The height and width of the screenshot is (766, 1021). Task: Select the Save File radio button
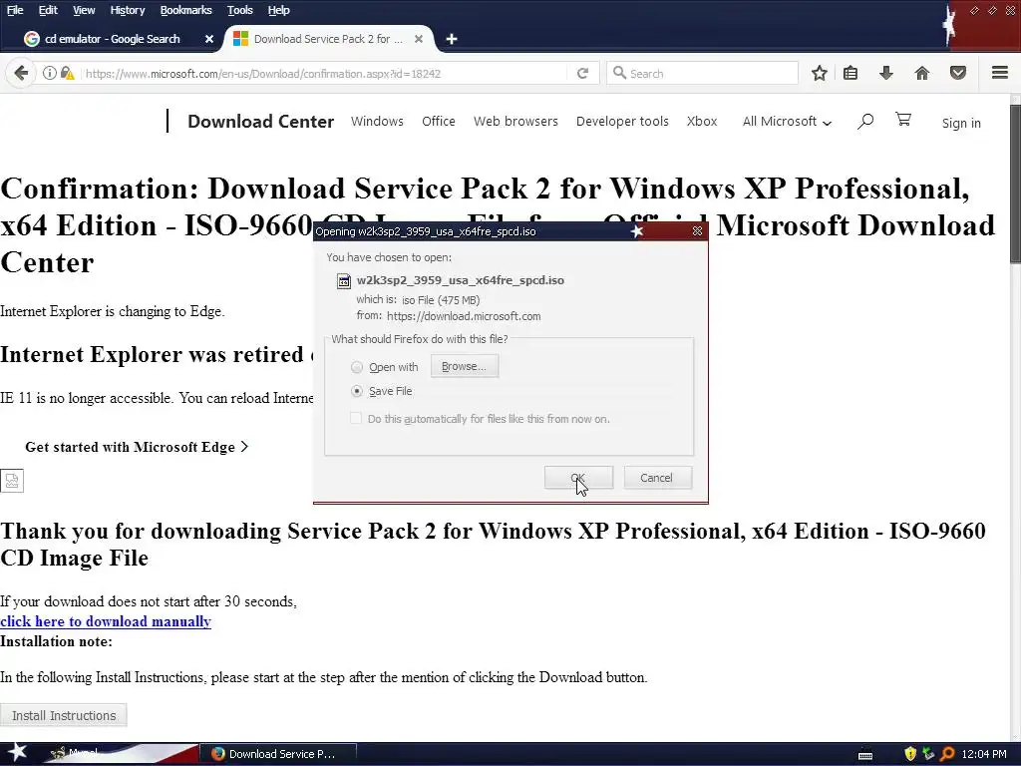tap(357, 391)
